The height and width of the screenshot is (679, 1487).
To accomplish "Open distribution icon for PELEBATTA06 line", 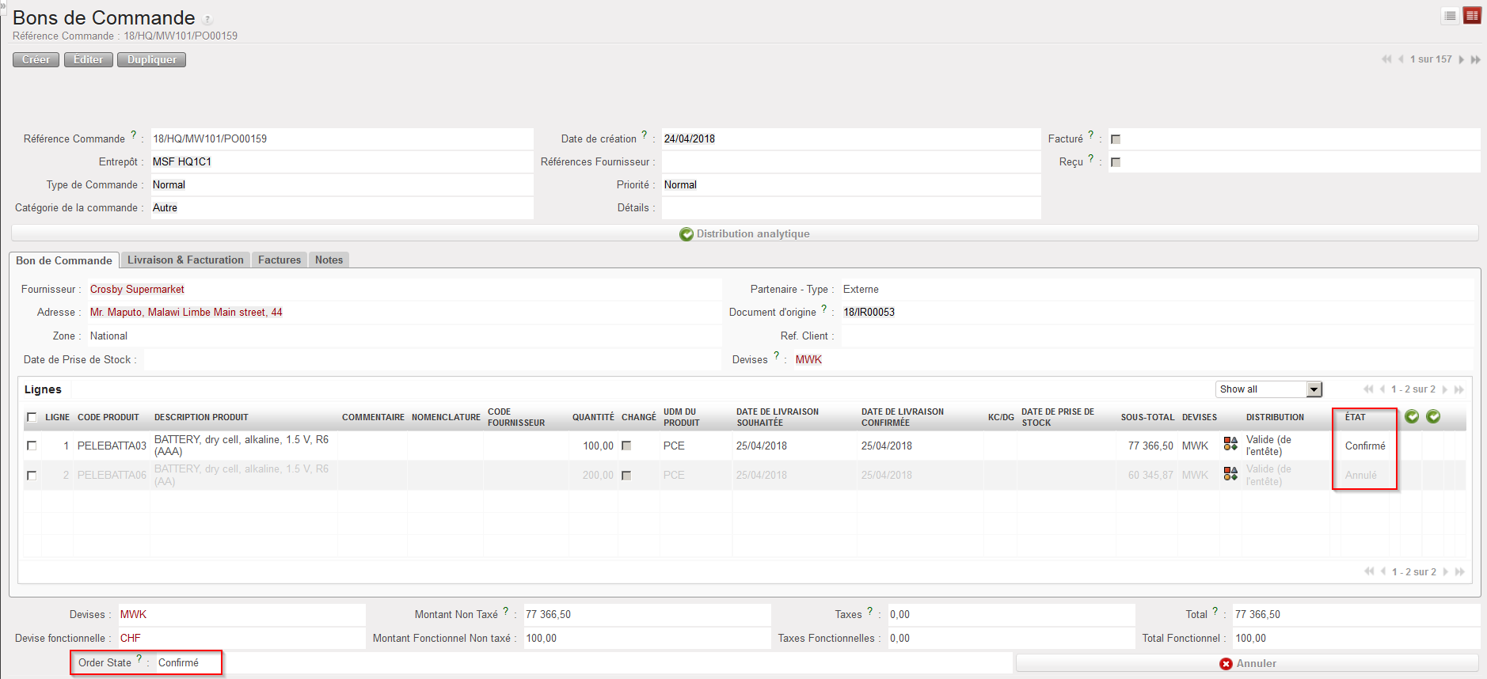I will click(1230, 474).
